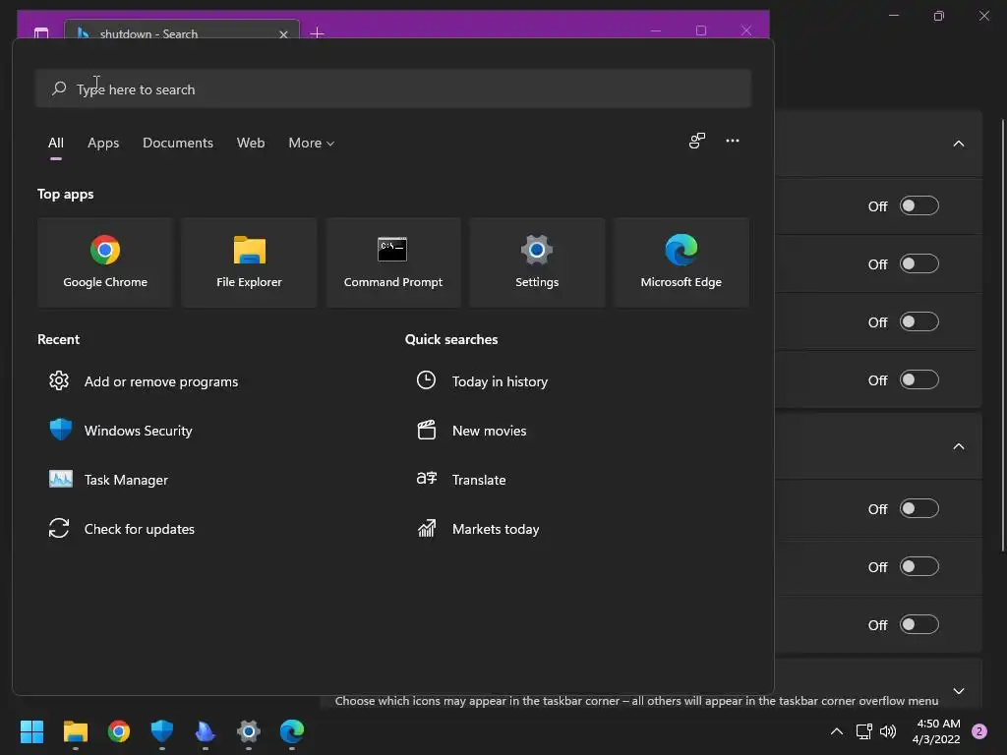Open Check for updates recent item
Image resolution: width=1007 pixels, height=755 pixels.
[122, 529]
